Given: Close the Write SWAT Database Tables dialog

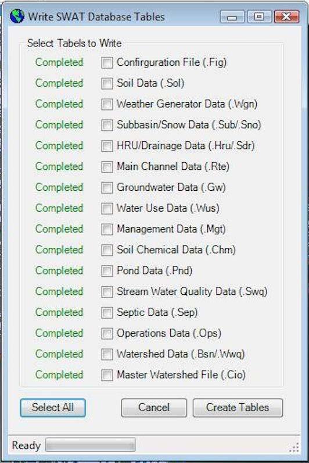Looking at the screenshot, I should 286,17.
